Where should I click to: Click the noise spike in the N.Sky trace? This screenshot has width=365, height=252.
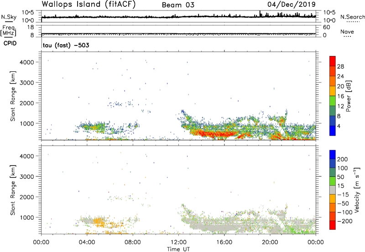[x=260, y=14]
